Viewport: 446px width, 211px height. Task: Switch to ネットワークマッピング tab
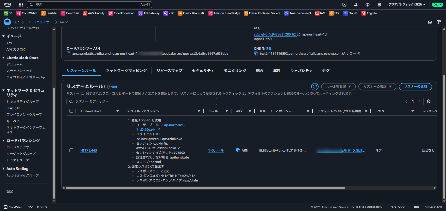tap(126, 71)
